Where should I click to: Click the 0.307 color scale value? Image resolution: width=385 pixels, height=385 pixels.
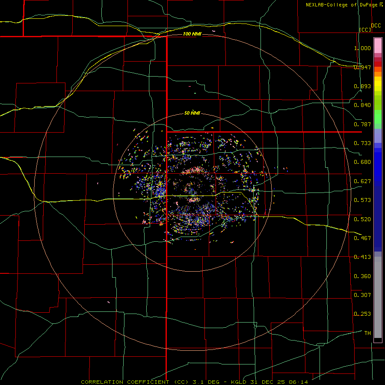[x=362, y=295]
